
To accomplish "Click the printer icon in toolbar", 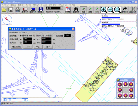I will tap(18, 10).
